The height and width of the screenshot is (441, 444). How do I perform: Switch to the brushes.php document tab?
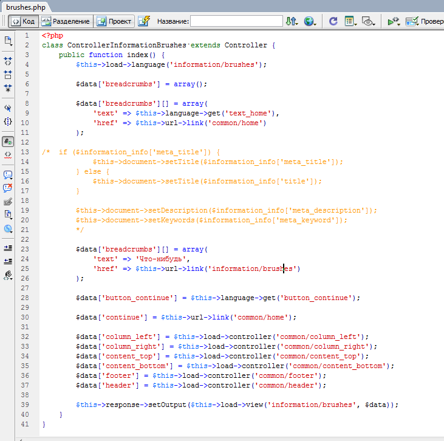[x=26, y=7]
